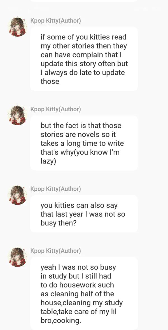Image resolution: width=168 pixels, height=330 pixels.
Task: Tap the message mentioning novels take long
Action: point(84,143)
